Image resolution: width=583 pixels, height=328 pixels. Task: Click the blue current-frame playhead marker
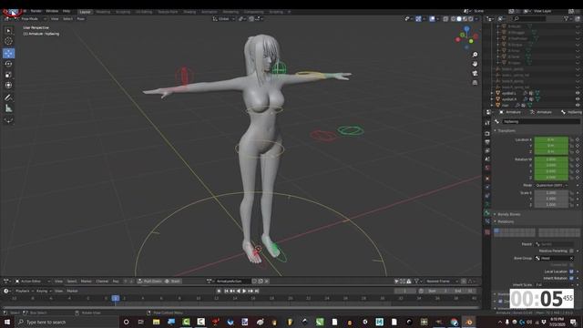116,298
